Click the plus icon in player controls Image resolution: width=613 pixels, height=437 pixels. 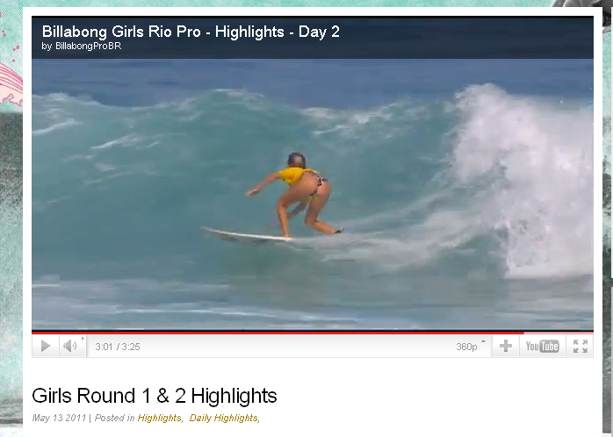coord(506,346)
